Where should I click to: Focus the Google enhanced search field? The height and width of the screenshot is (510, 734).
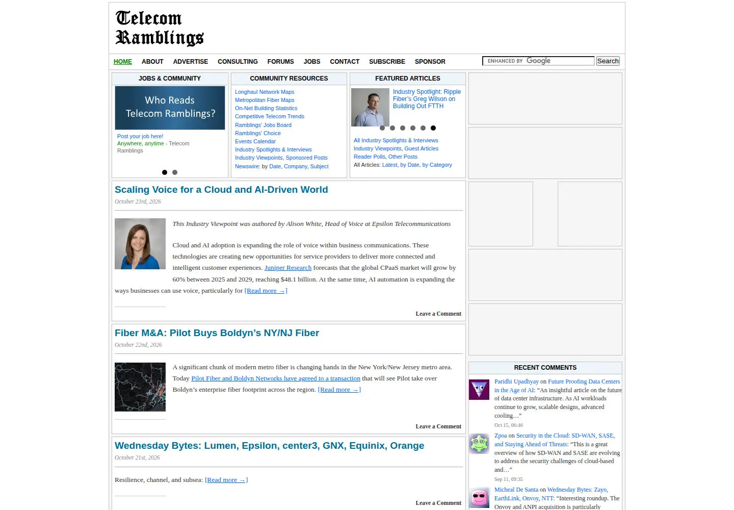(538, 61)
